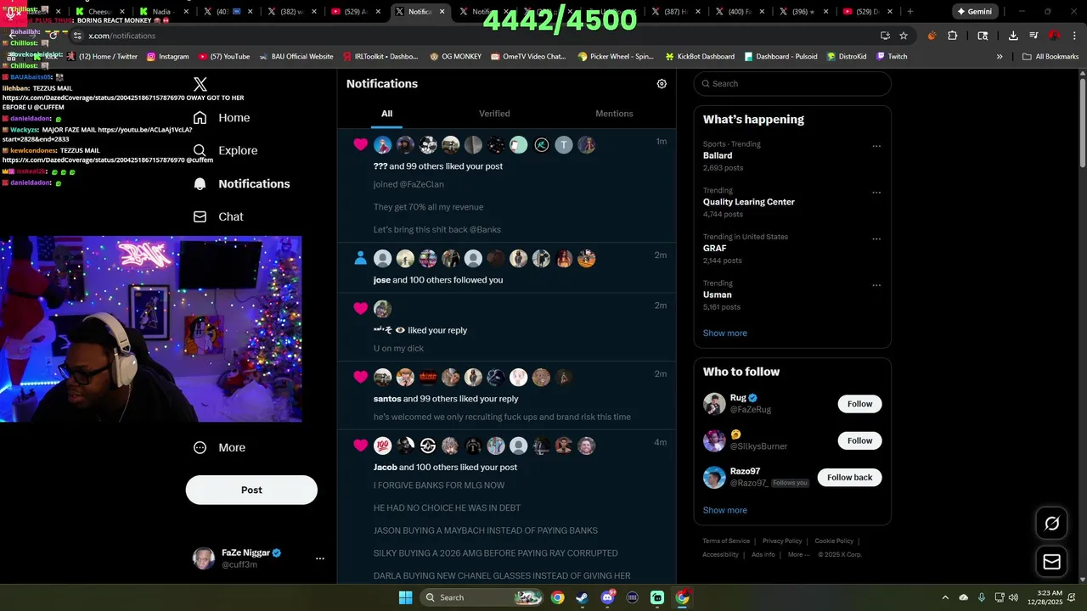Screen dimensions: 1087x611
Task: Open Discord from the taskbar
Action: coord(607,597)
